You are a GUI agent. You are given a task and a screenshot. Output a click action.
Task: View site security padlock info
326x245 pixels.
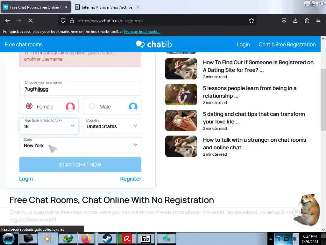pos(72,21)
